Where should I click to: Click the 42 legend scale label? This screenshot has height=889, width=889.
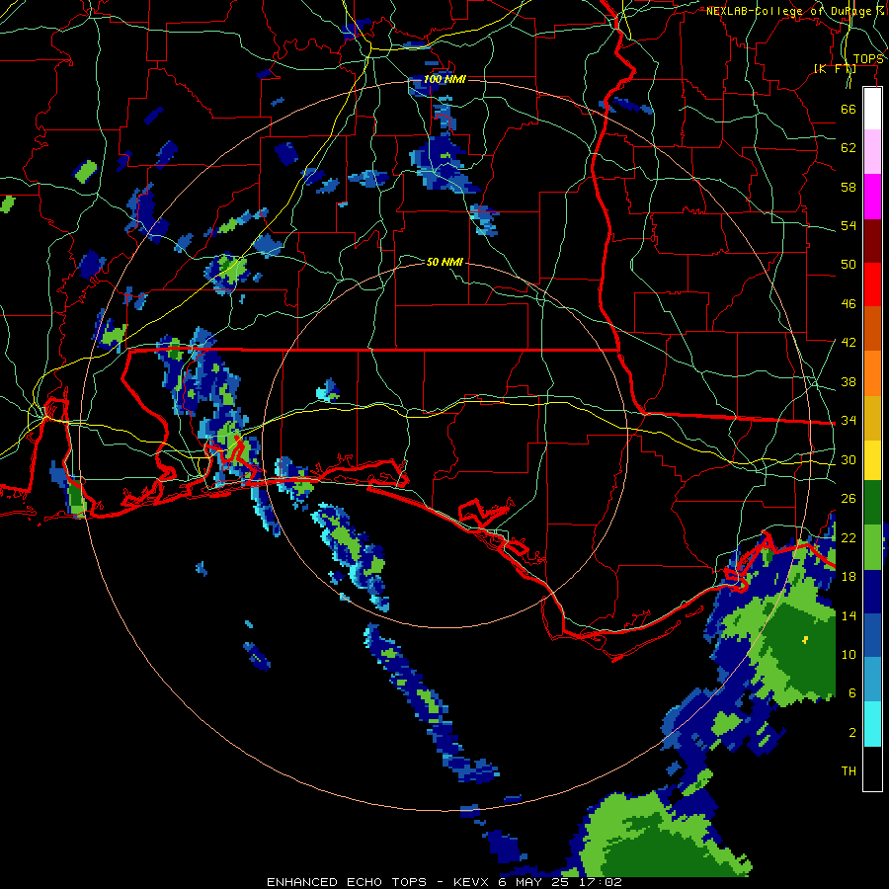pos(849,343)
